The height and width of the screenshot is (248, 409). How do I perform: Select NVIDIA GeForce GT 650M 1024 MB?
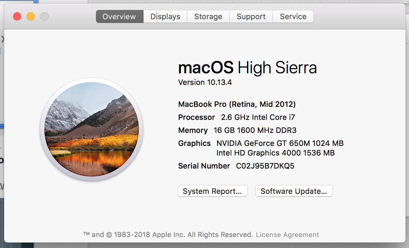[x=280, y=143]
